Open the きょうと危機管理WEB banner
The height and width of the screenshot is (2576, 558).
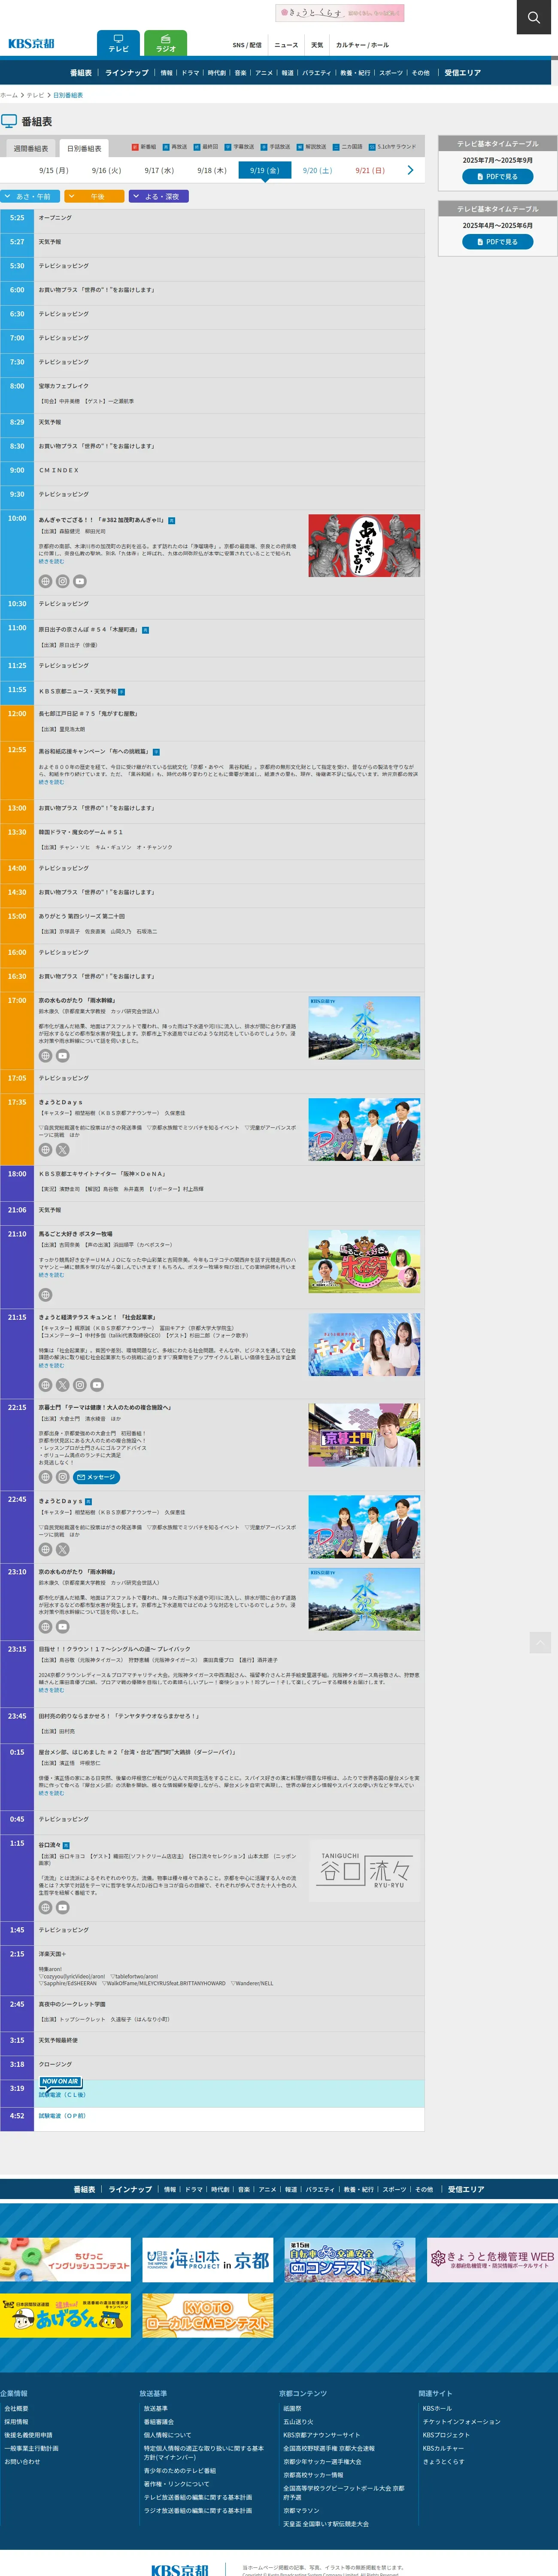coord(492,2260)
